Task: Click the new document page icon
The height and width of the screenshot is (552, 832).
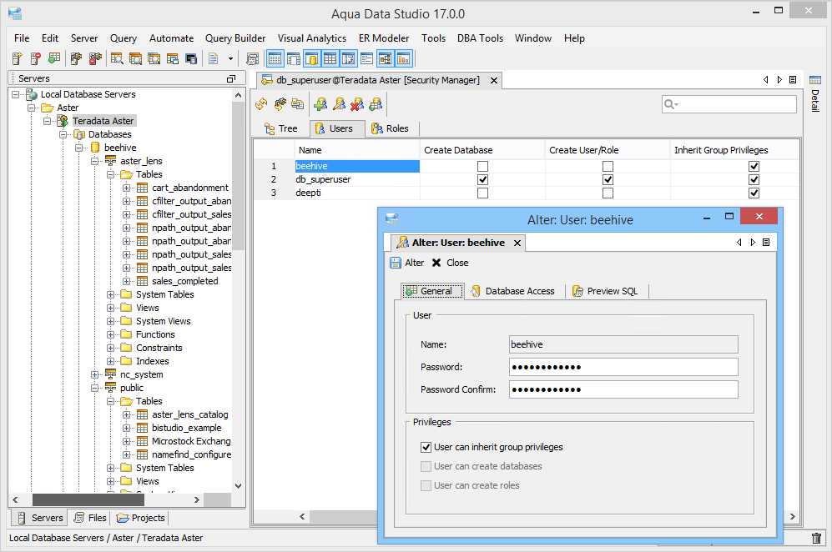Action: 214,58
